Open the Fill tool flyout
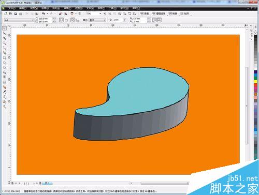 (x=5, y=102)
